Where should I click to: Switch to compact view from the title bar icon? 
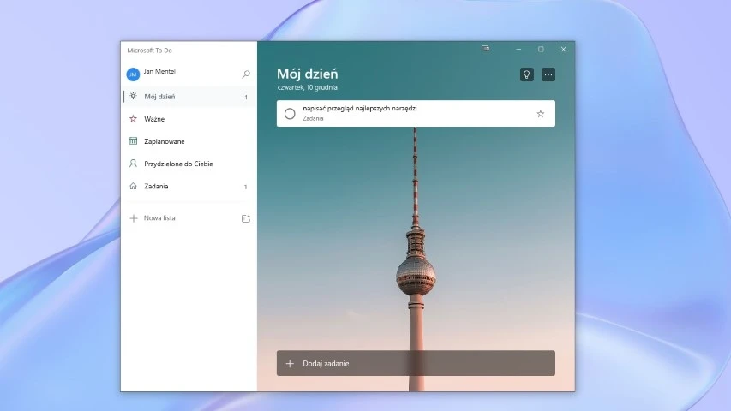485,49
